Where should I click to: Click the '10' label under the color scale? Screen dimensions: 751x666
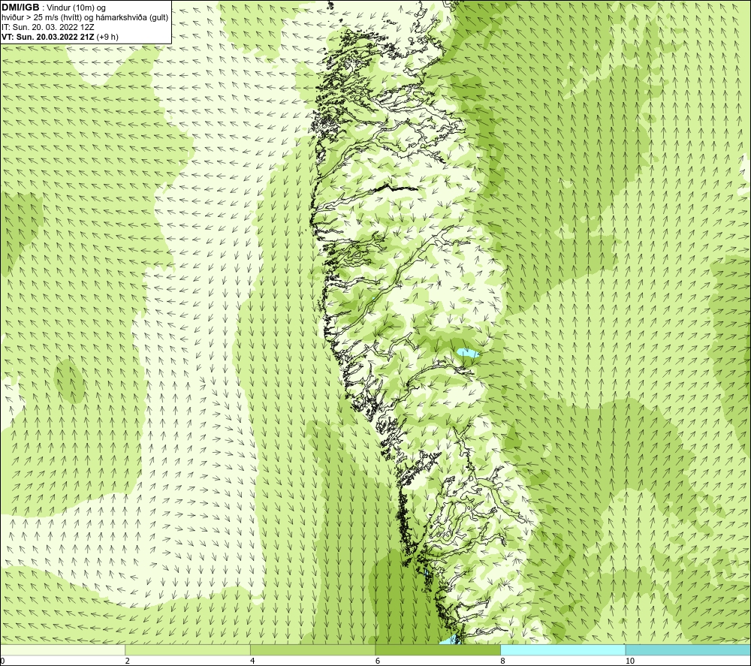point(630,661)
